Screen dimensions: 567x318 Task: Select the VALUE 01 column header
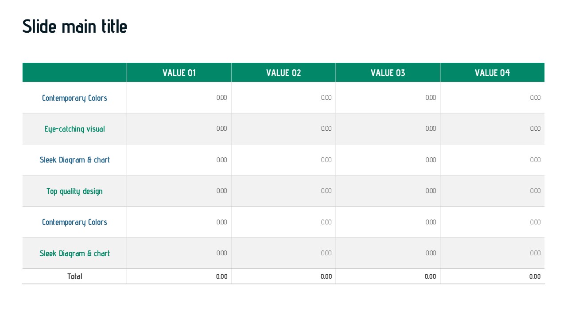[179, 73]
